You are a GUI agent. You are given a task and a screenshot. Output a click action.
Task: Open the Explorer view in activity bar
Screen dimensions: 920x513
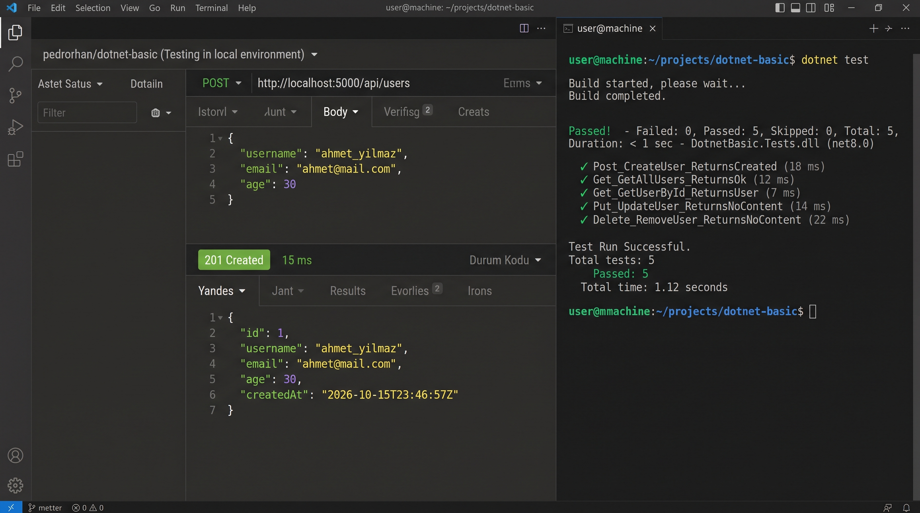pyautogui.click(x=15, y=32)
